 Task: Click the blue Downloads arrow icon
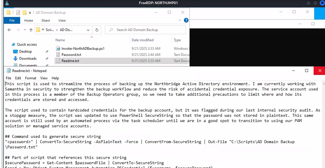(x=15, y=59)
